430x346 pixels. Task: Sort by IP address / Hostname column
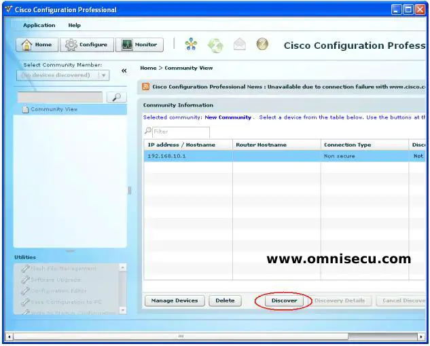(188, 145)
